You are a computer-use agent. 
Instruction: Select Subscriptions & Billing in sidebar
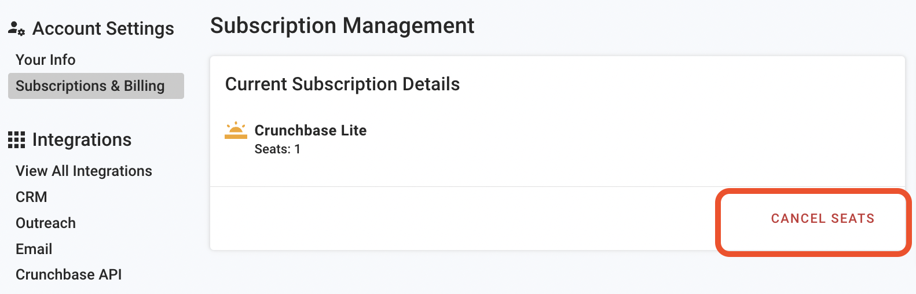coord(90,86)
